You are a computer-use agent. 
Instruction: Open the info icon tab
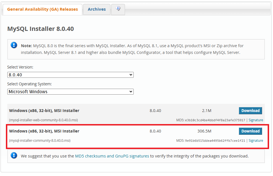pyautogui.click(x=118, y=9)
